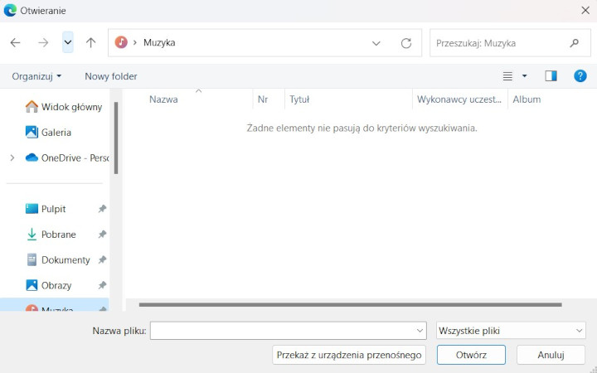This screenshot has height=373, width=597.
Task: Open the Organizuj menu
Action: (x=36, y=76)
